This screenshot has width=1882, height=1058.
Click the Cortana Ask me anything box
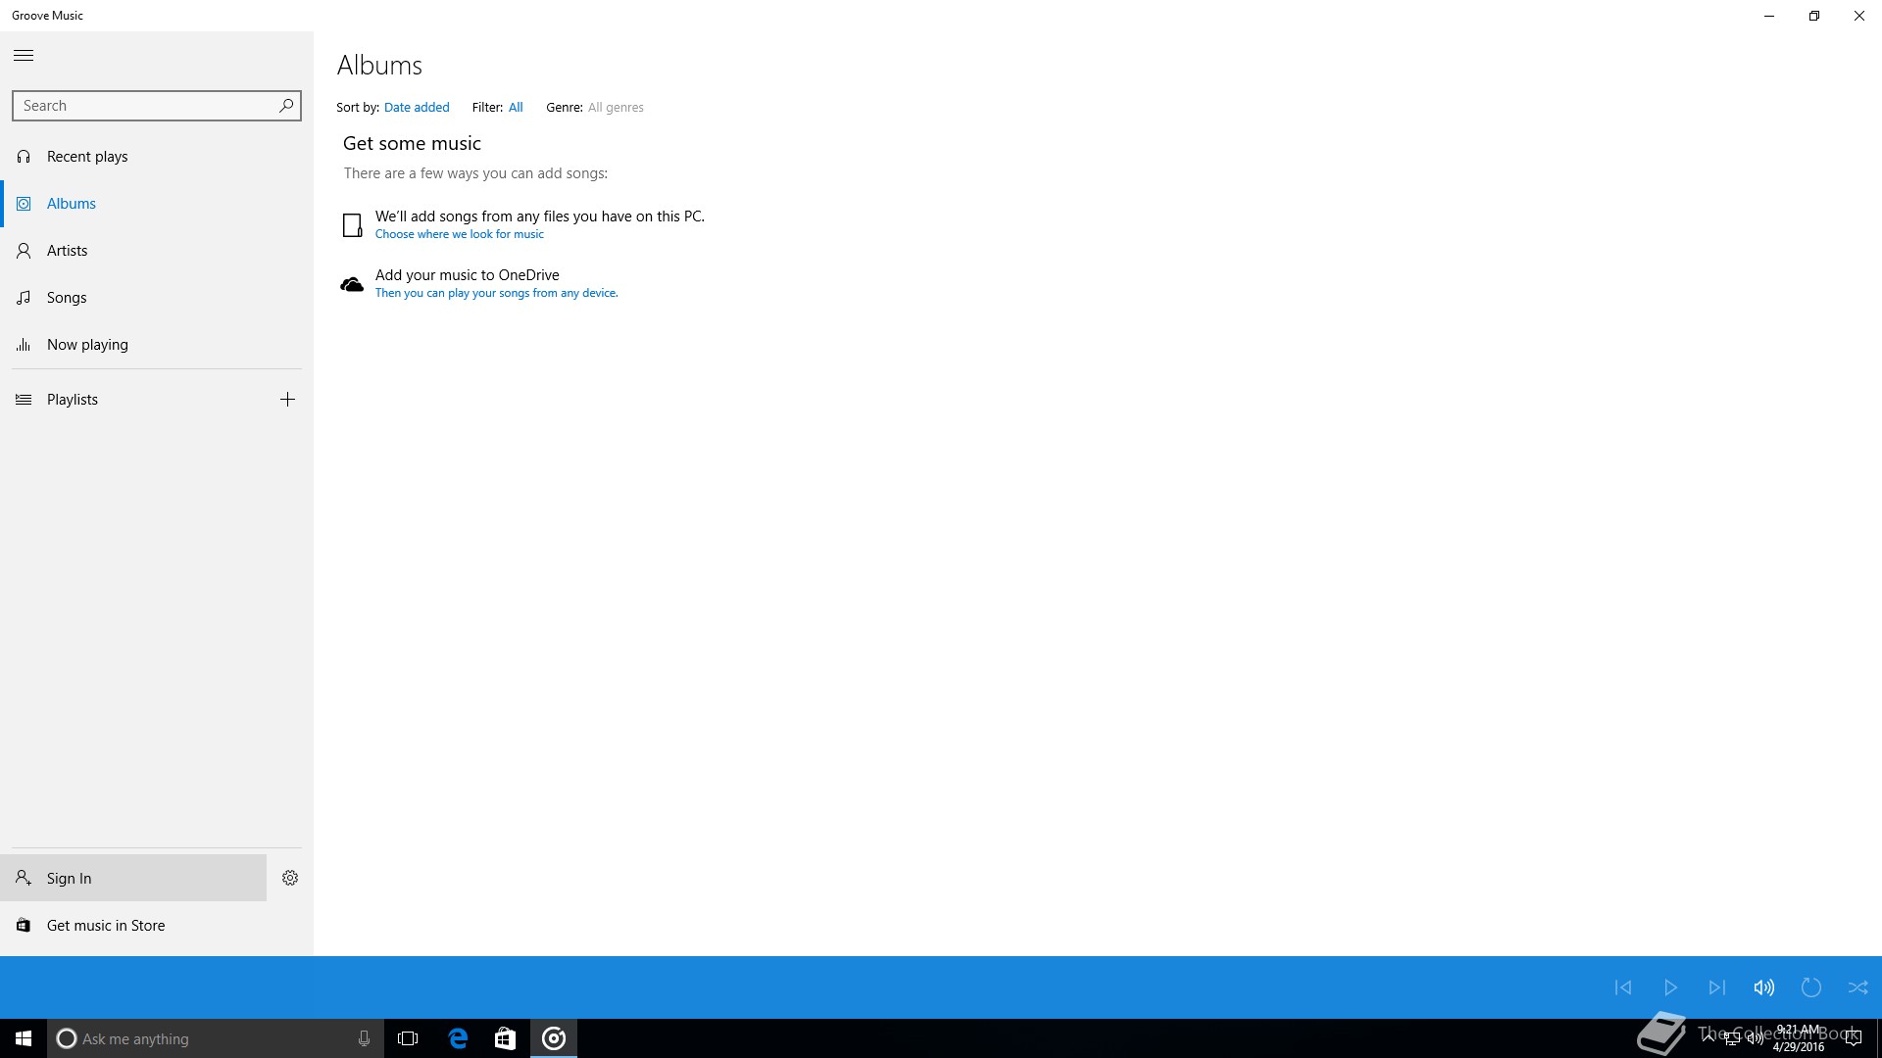tap(216, 1038)
